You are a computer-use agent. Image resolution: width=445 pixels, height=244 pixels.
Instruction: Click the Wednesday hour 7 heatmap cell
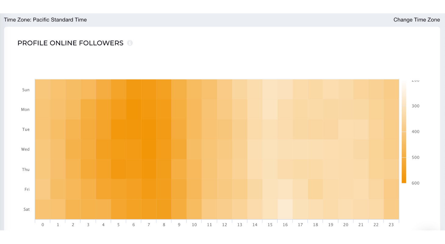(149, 149)
